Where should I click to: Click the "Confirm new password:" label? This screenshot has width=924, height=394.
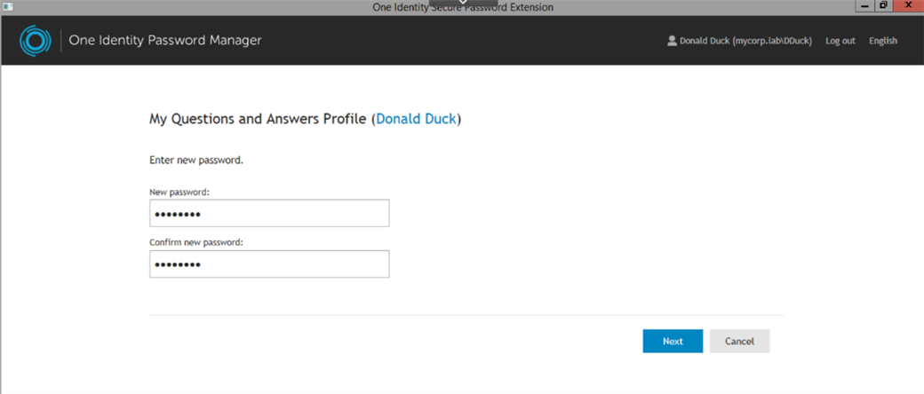tap(196, 242)
